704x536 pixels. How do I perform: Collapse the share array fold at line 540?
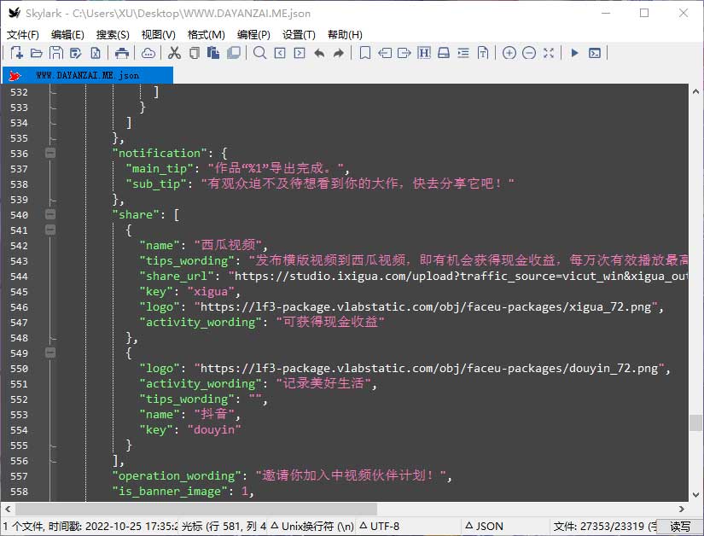pos(50,214)
